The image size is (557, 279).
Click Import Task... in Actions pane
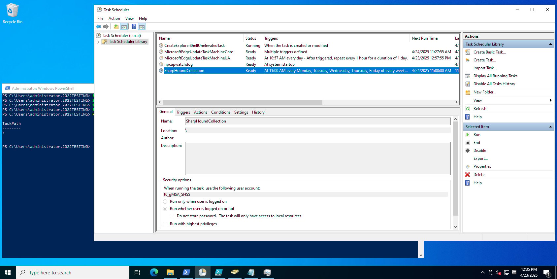[485, 68]
